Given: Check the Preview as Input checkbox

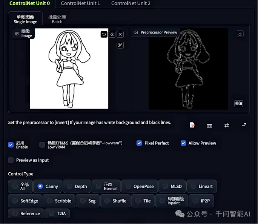Looking at the screenshot, I should tap(11, 160).
